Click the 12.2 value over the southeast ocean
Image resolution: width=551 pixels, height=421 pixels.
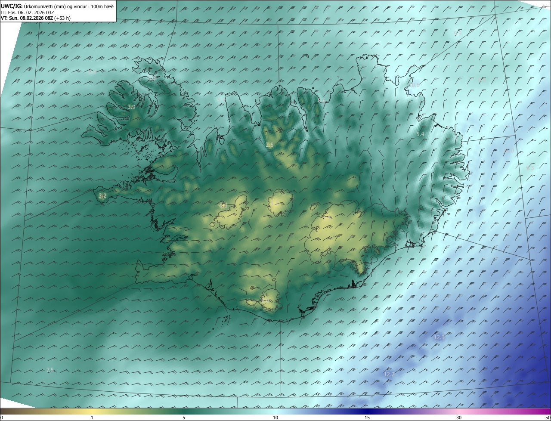[389, 375]
